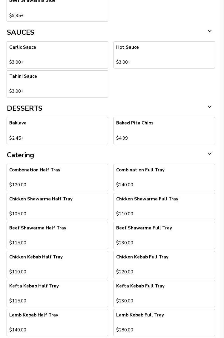Screen dimensions: 224x338
Task: Open the Baklava dessert item
Action: [57, 130]
